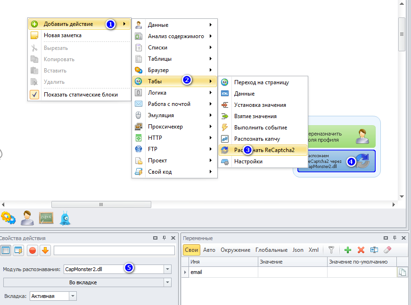
Task: Add variable with green plus icon
Action: 348,250
